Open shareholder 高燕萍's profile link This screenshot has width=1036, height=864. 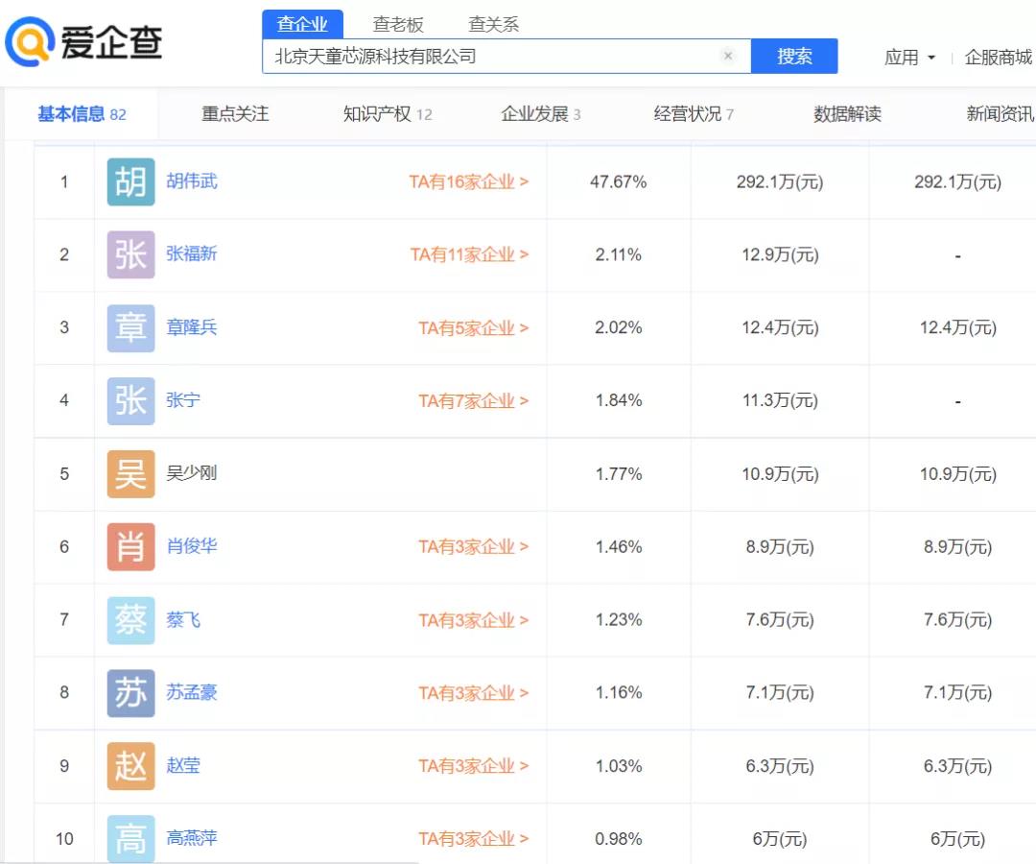click(192, 838)
